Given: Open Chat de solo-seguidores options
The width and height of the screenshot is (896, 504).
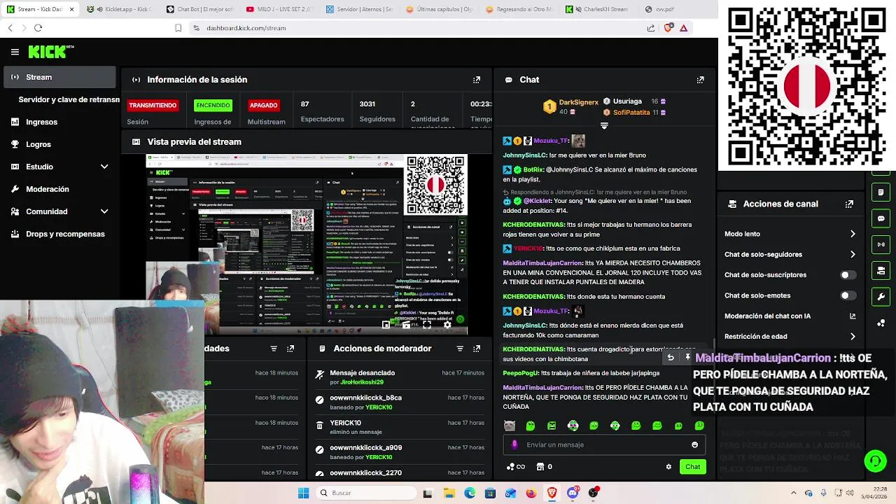Looking at the screenshot, I should tap(790, 255).
